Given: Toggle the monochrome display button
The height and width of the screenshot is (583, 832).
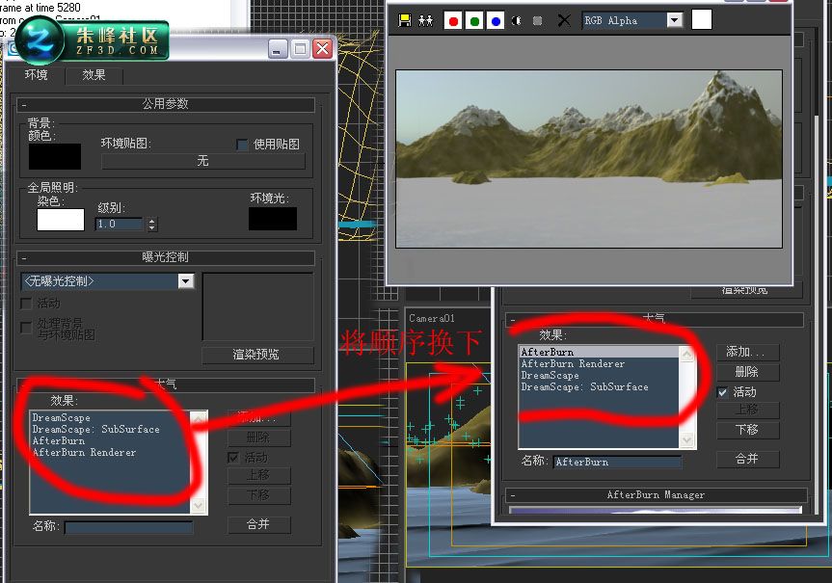Looking at the screenshot, I should coord(538,20).
